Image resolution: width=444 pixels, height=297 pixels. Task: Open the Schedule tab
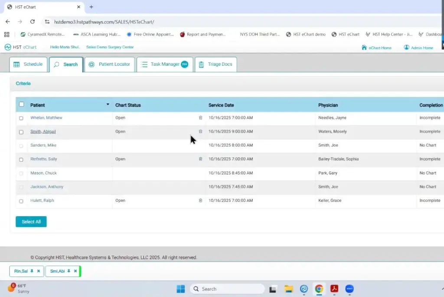[x=28, y=64]
